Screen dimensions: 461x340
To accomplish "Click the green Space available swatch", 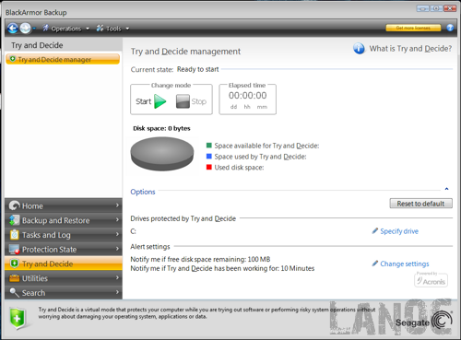I will tap(209, 146).
